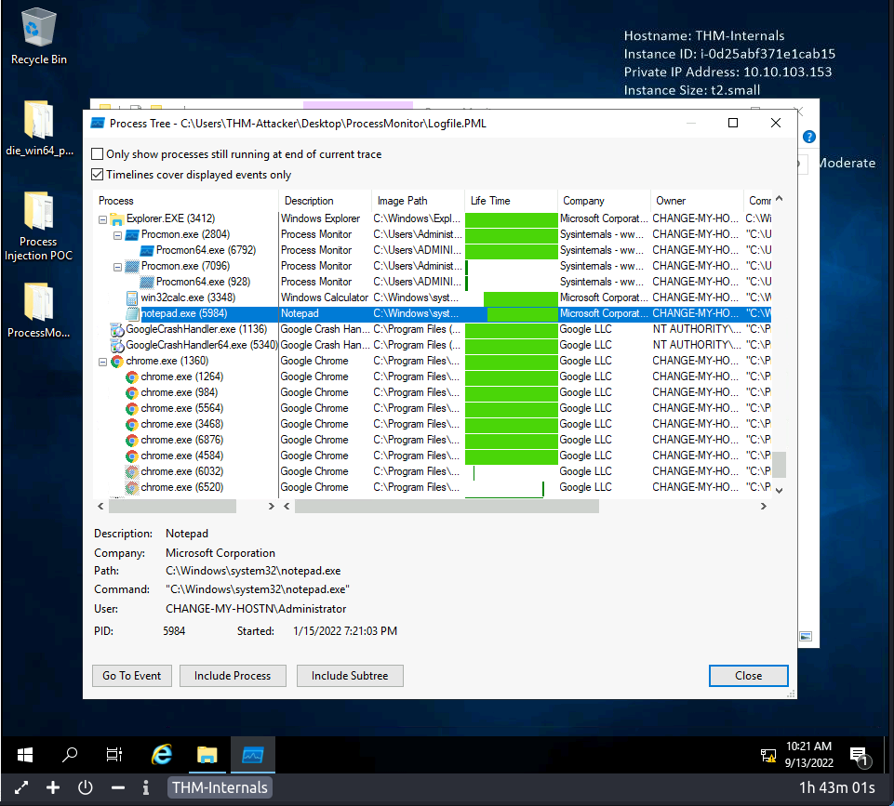The height and width of the screenshot is (806, 894).
Task: Click the Process Monitor taskbar icon
Action: (x=252, y=754)
